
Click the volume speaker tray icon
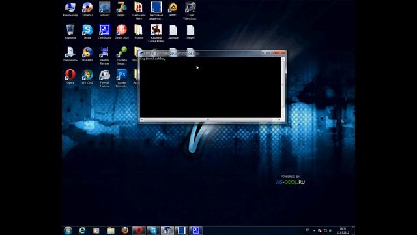click(x=331, y=230)
